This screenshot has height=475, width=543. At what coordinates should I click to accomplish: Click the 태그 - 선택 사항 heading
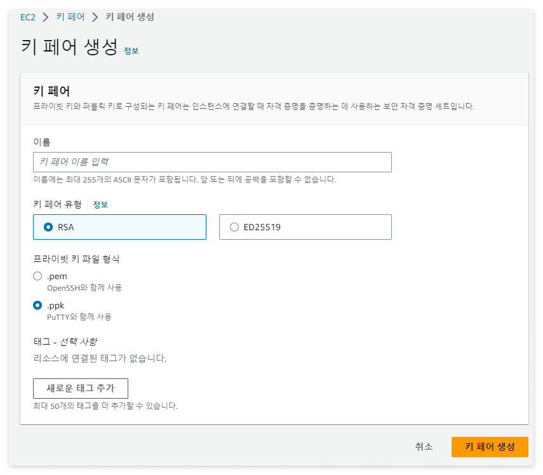tap(65, 342)
